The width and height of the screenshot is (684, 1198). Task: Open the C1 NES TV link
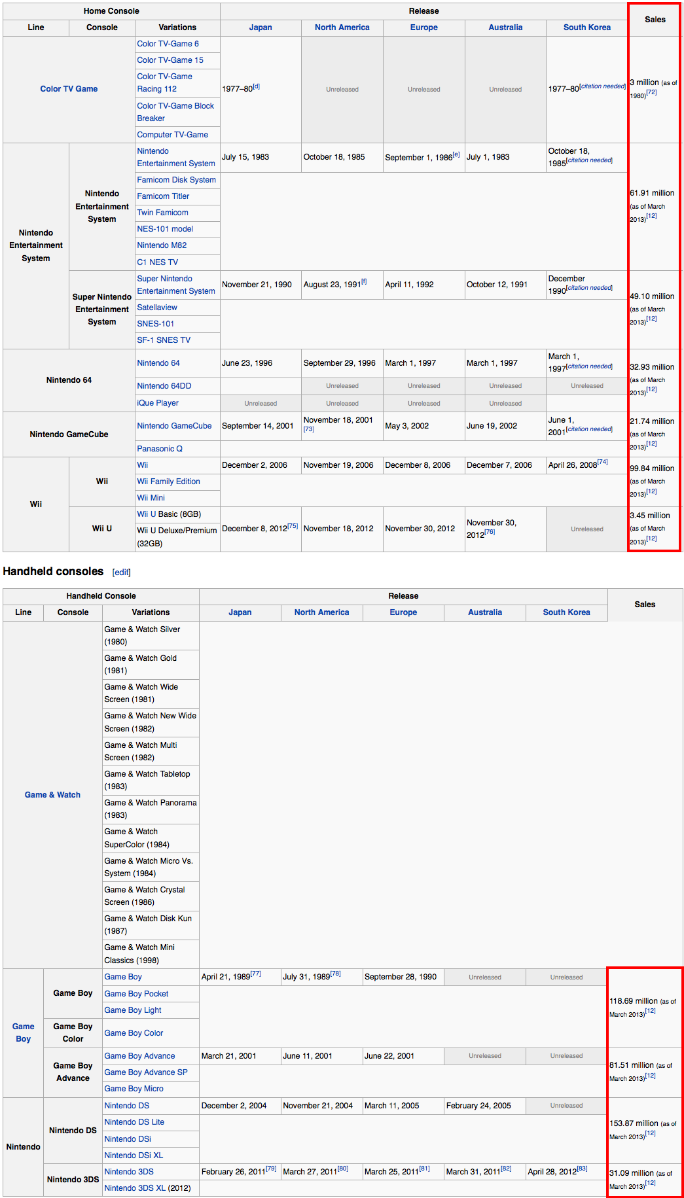158,262
